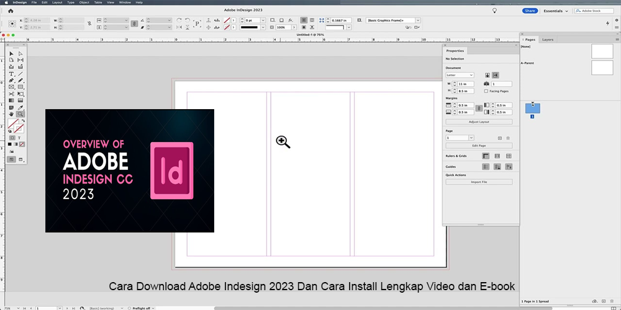Open the Letter page size dropdown
Screen dimensions: 621x310
(460, 75)
